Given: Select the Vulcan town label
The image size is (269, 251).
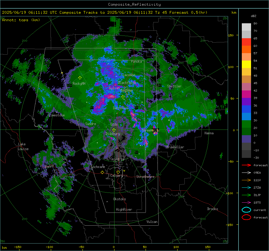Looking at the screenshot, I should click(x=152, y=222).
